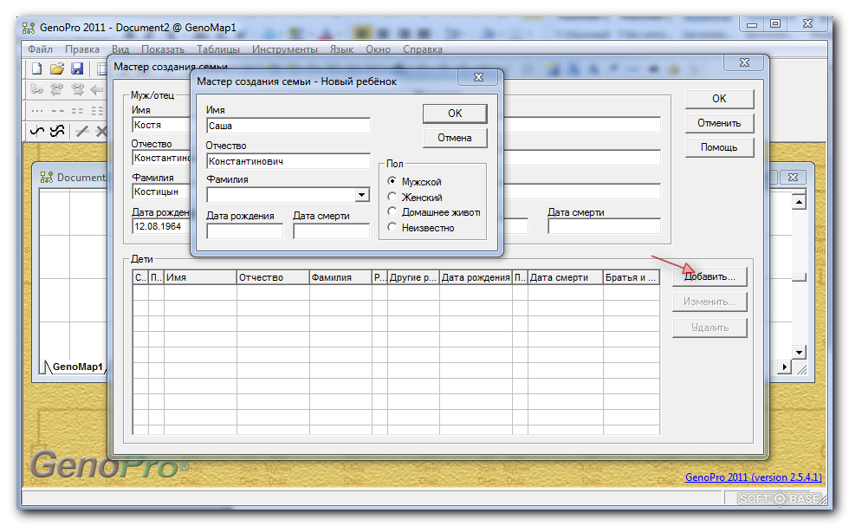
Task: Click the single wavy line tool icon
Action: tap(36, 131)
